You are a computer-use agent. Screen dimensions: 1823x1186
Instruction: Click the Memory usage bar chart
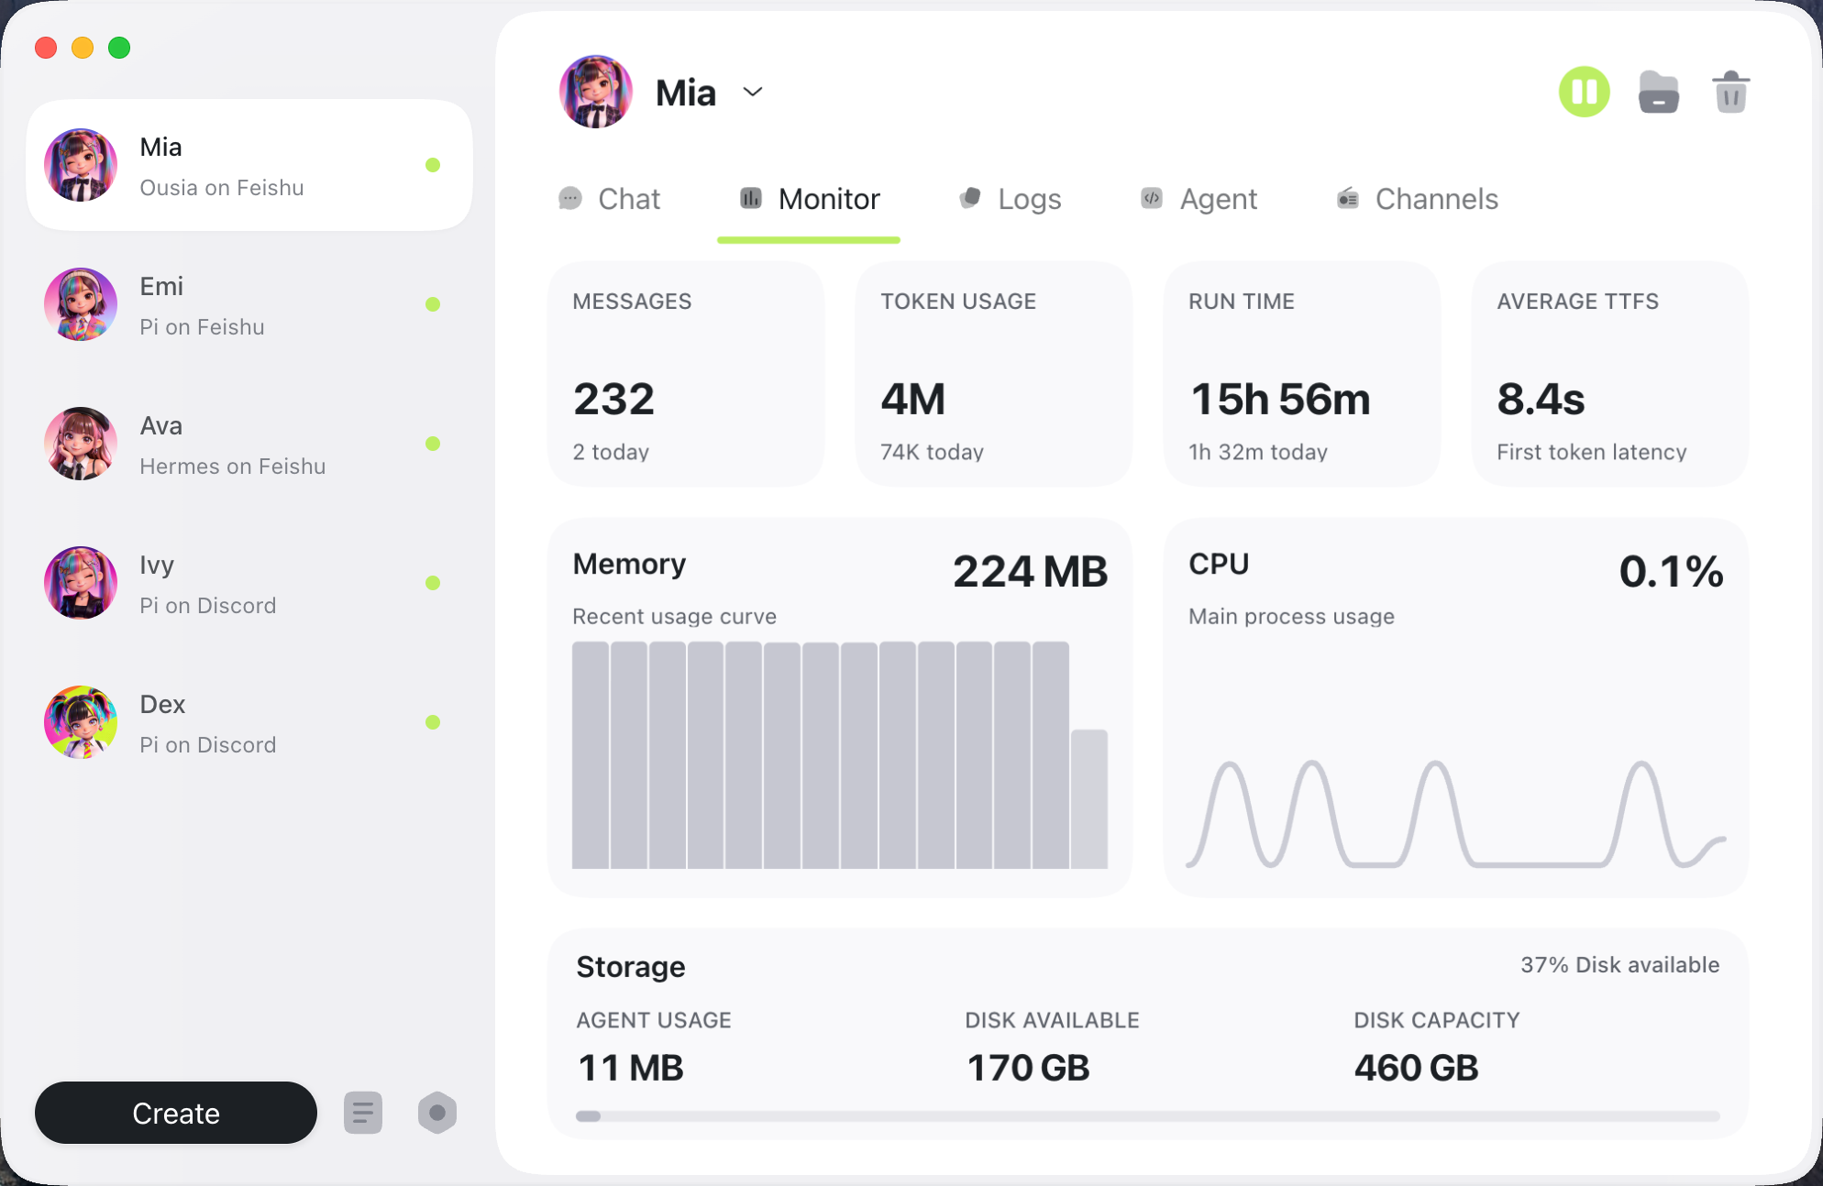(840, 754)
